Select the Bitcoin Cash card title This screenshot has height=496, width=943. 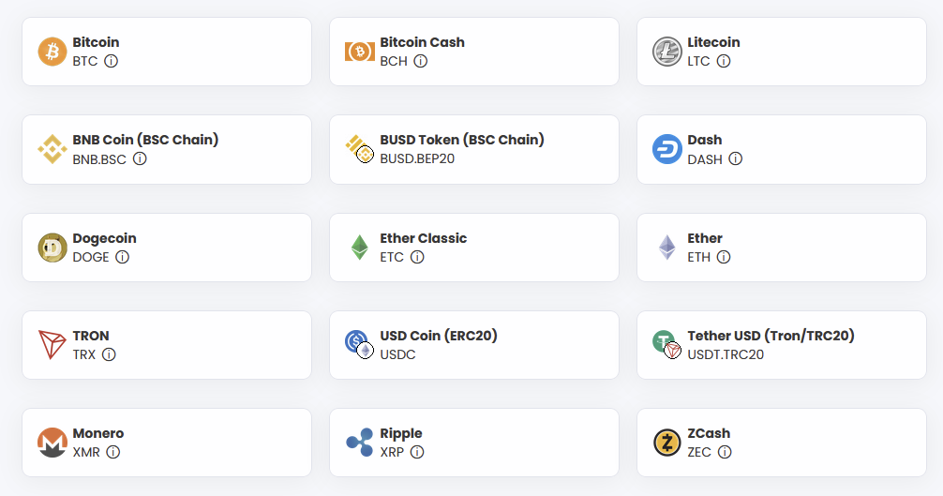(422, 42)
